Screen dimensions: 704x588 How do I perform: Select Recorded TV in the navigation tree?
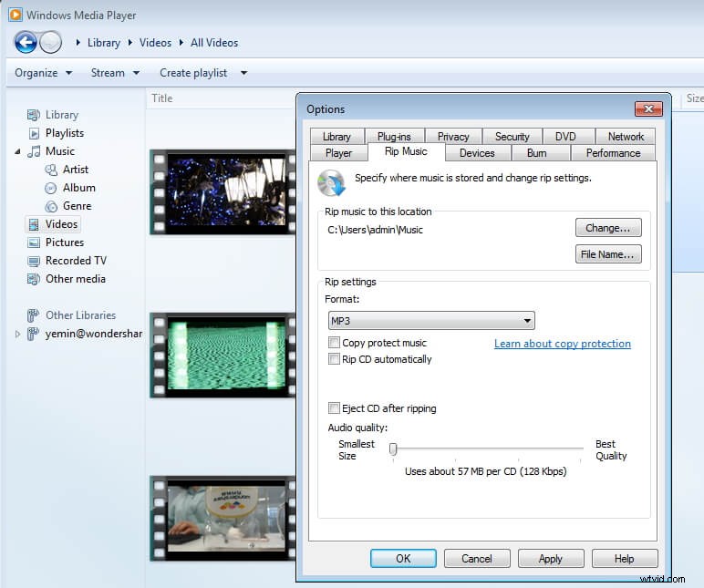pyautogui.click(x=76, y=261)
